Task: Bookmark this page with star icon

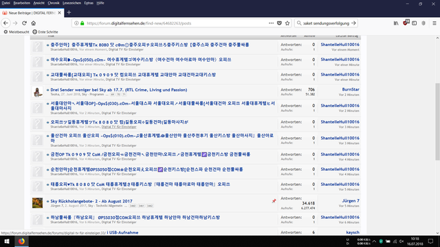Action: tap(287, 23)
